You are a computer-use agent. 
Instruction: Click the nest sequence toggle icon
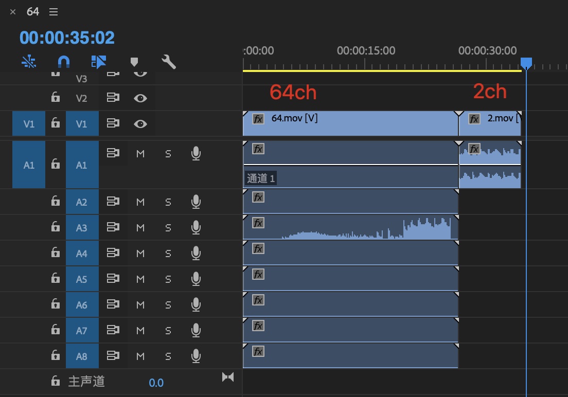(x=29, y=62)
